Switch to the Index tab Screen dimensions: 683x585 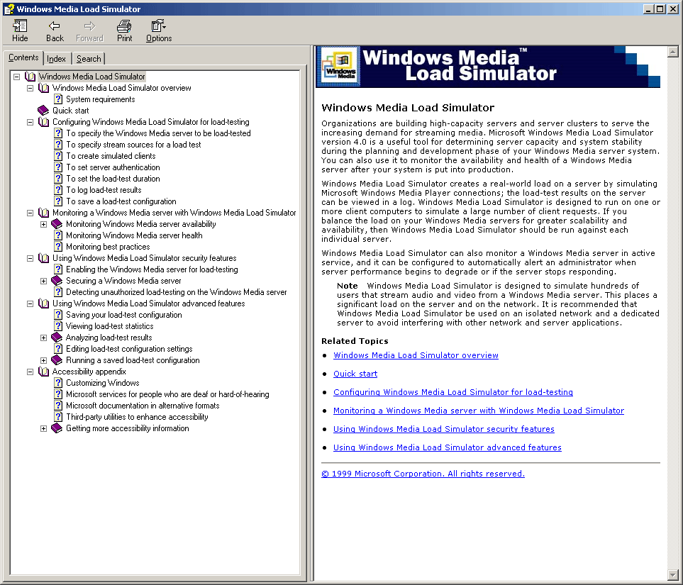pos(57,59)
